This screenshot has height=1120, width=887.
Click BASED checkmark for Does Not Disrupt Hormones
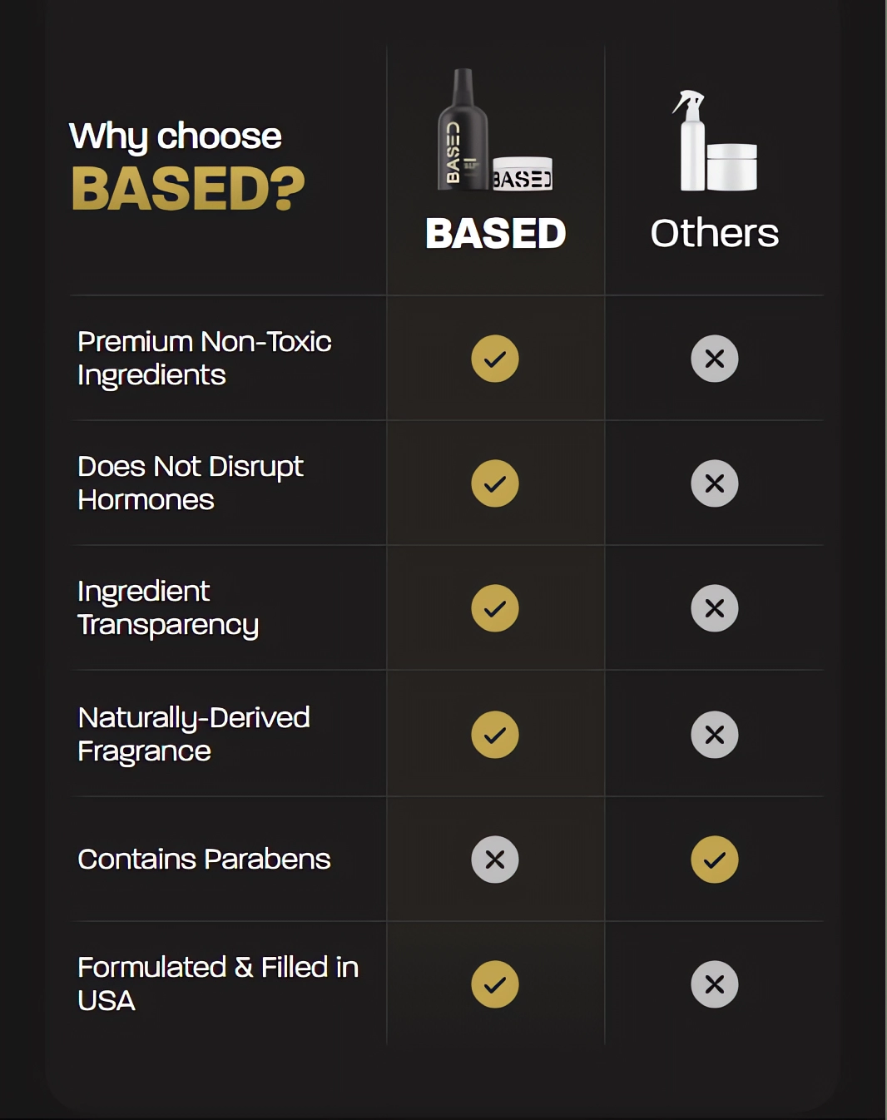[x=495, y=483]
